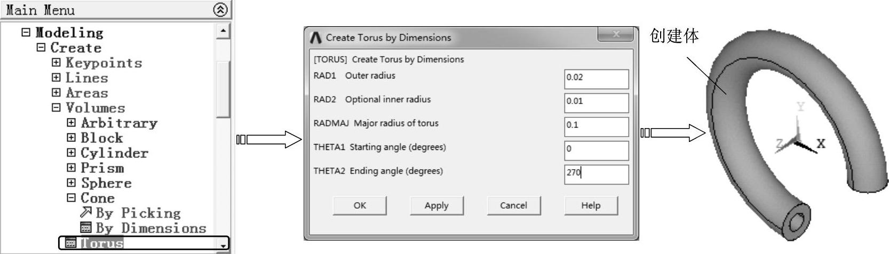
Task: Open the Sphere tree item
Action: [106, 183]
